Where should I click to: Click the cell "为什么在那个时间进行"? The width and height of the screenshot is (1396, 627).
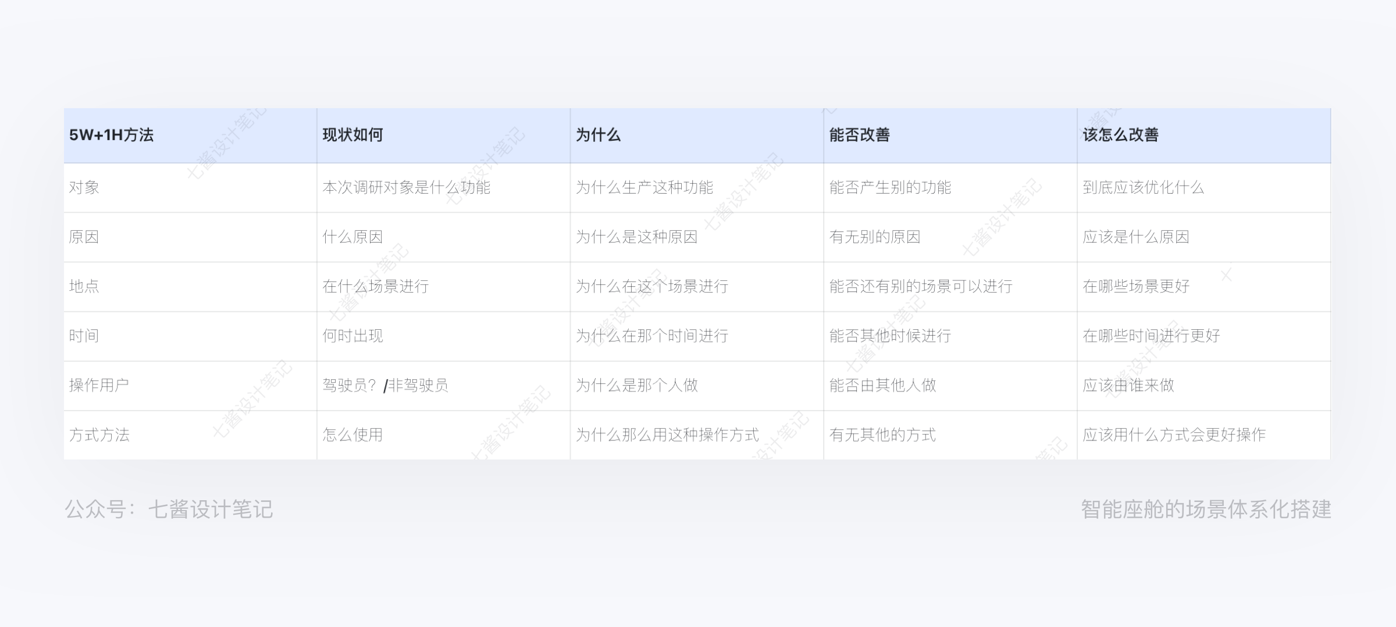point(697,336)
